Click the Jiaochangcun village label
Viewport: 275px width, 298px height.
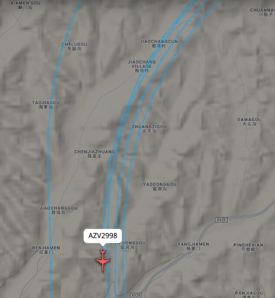(159, 43)
